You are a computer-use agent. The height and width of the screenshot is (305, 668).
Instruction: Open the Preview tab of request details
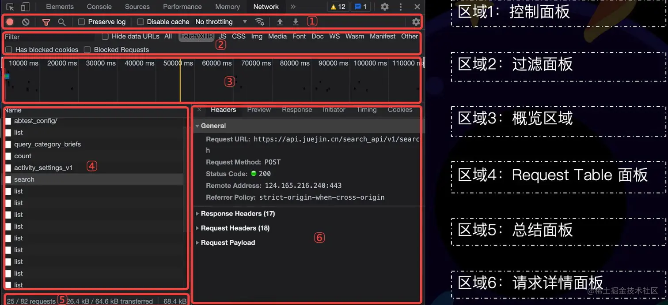pos(259,109)
